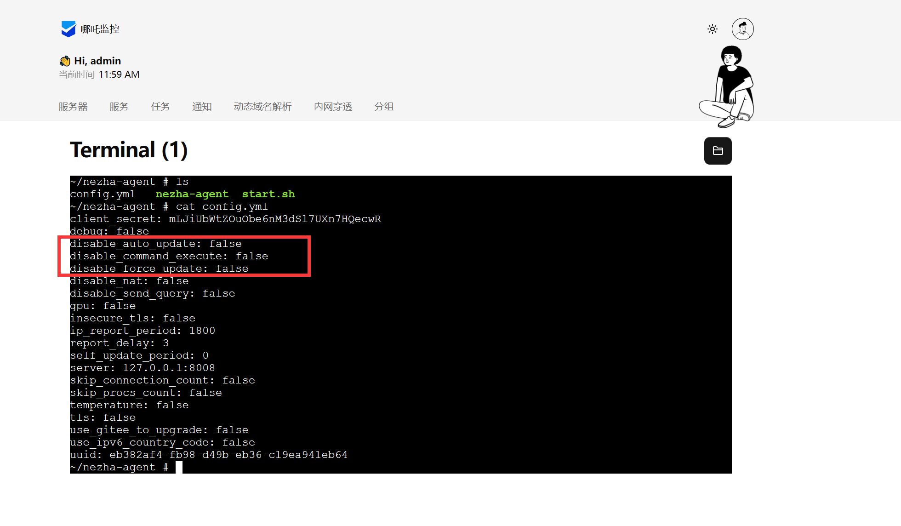Click the Terminal (1) heading

coord(129,150)
